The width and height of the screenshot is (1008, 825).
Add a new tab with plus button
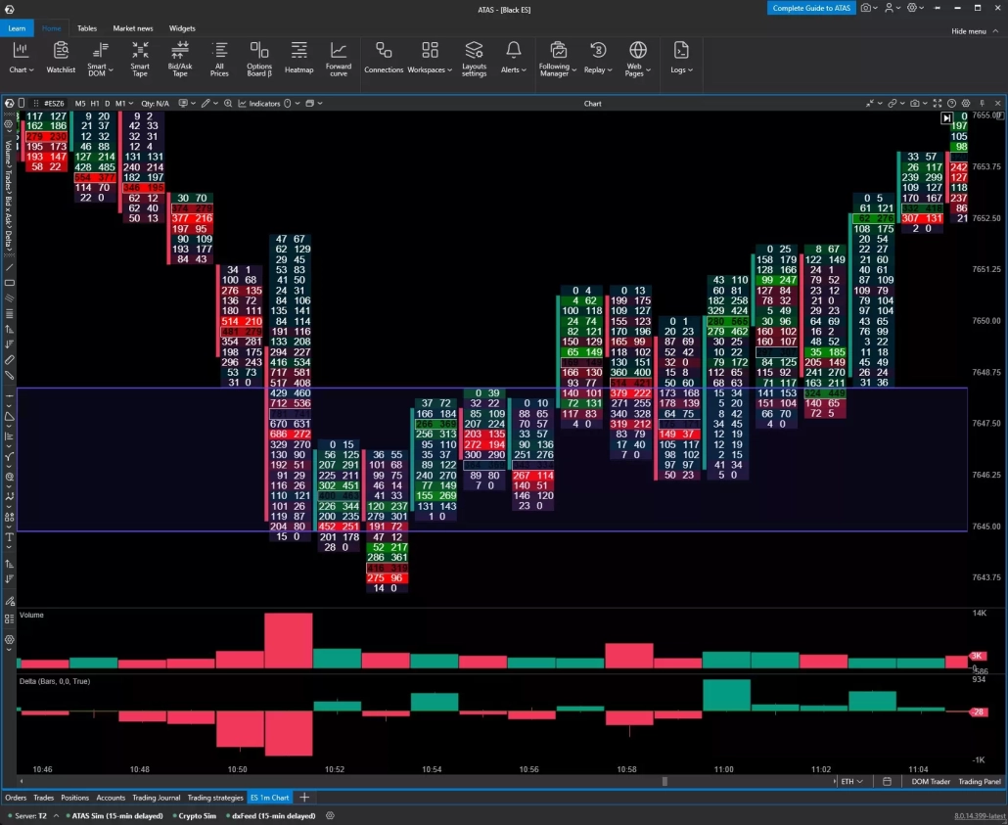[x=304, y=798]
